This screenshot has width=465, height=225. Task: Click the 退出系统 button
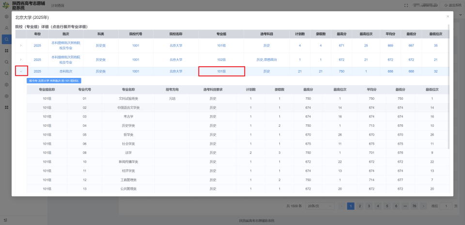[x=451, y=6]
